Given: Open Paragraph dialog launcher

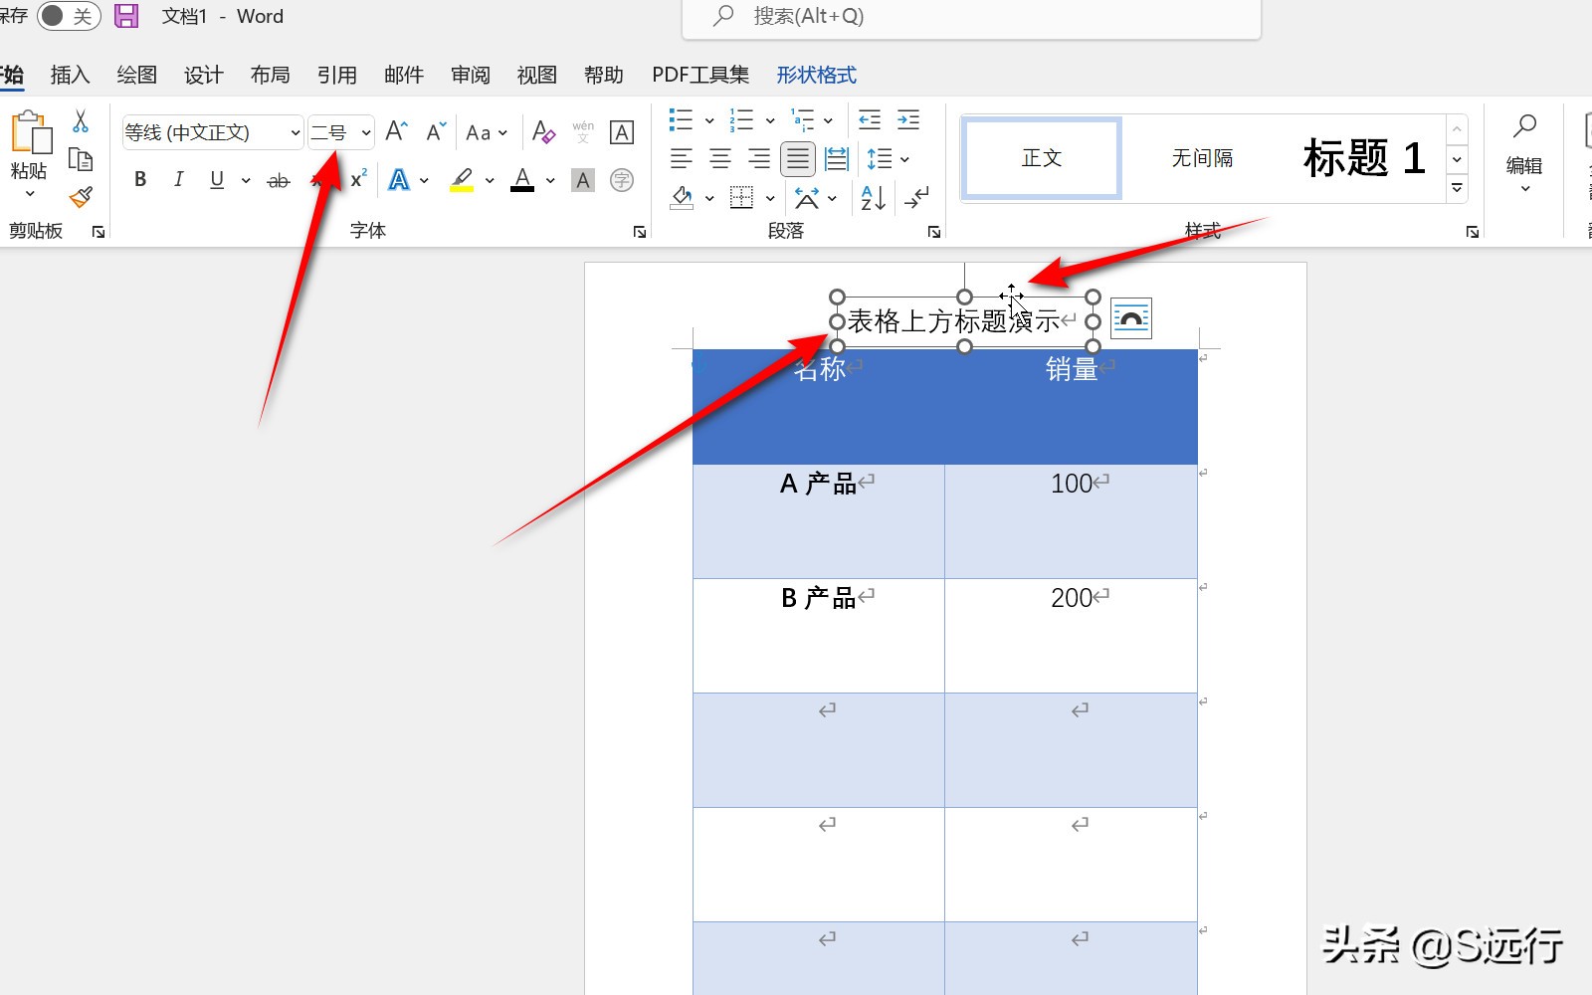Looking at the screenshot, I should coord(934,232).
